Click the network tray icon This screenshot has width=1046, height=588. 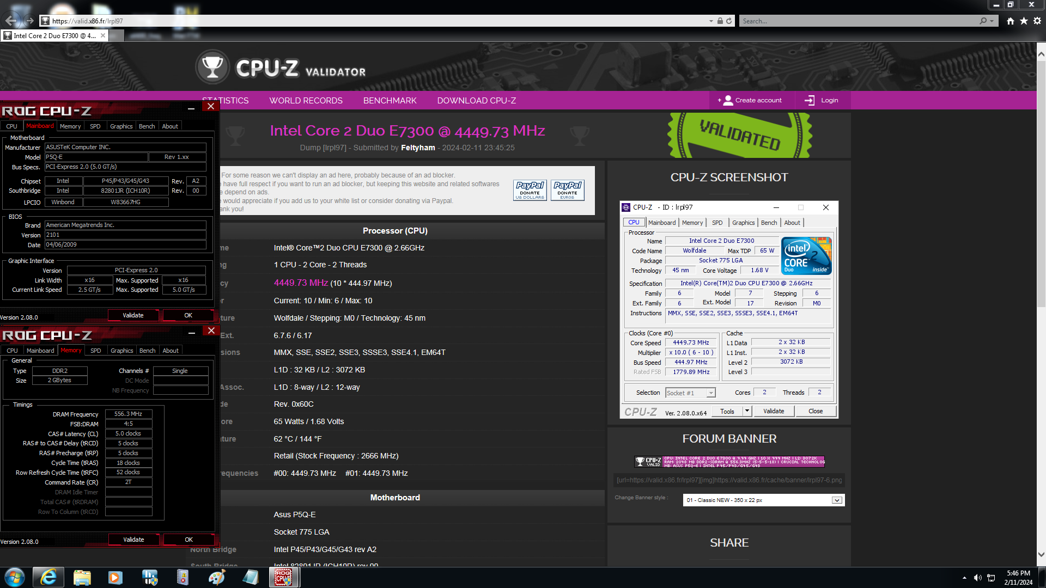click(x=991, y=578)
